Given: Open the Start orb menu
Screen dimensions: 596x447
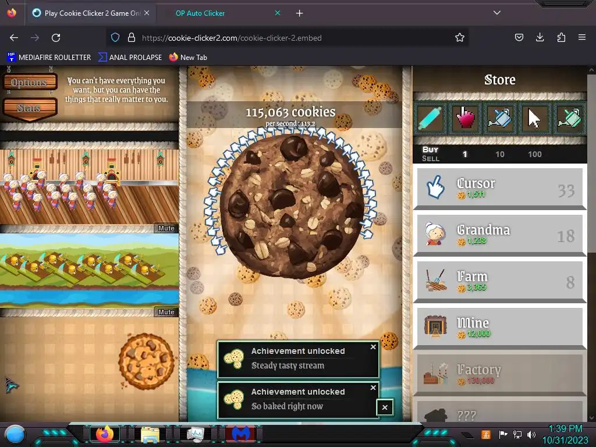Looking at the screenshot, I should 15,434.
